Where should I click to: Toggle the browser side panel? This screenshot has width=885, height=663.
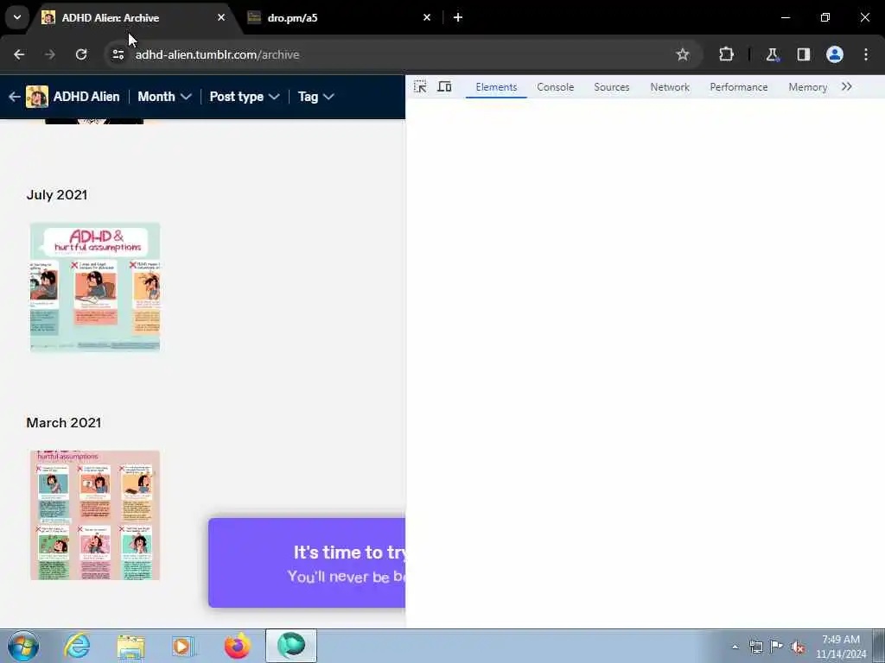(x=803, y=54)
